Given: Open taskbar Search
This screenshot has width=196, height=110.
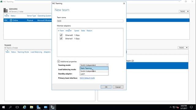Looking at the screenshot, I should (x=10, y=107).
